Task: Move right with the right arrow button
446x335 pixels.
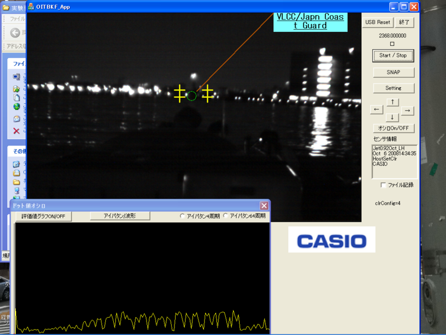Action: point(408,111)
